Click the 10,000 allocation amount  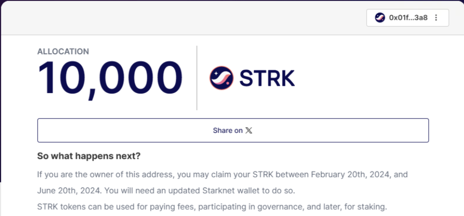110,79
